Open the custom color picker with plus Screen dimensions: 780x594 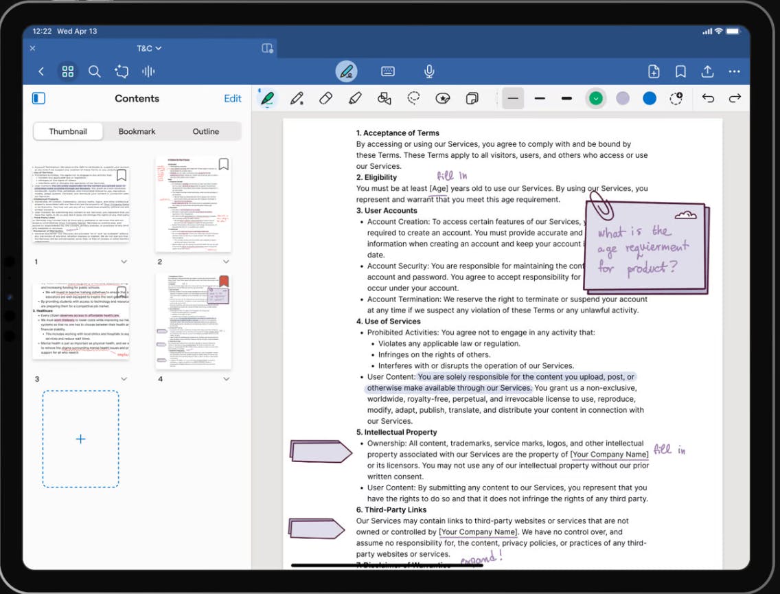click(676, 98)
